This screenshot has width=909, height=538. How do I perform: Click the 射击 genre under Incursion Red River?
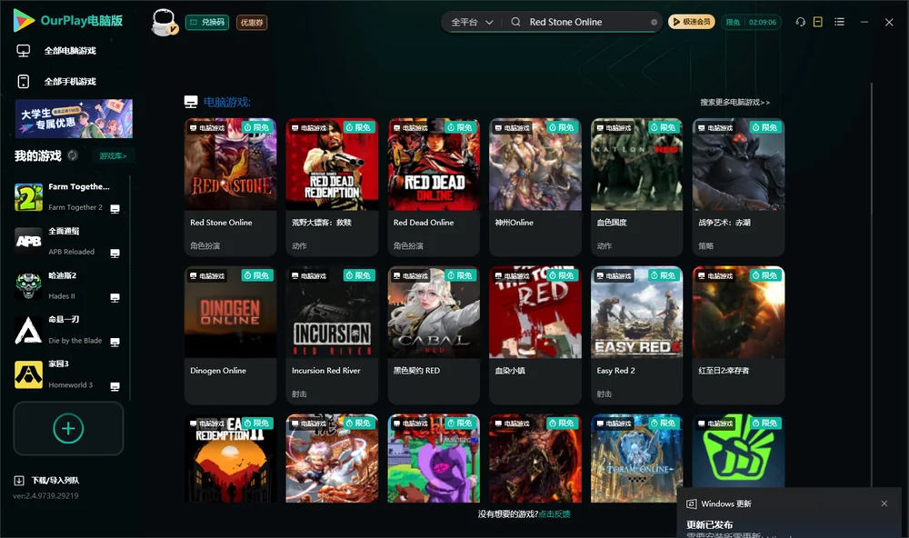tap(299, 394)
